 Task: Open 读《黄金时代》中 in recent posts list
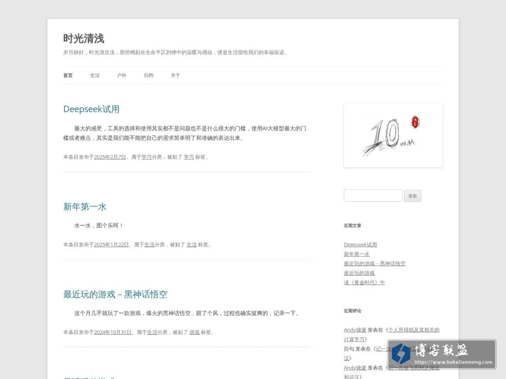[x=364, y=283]
